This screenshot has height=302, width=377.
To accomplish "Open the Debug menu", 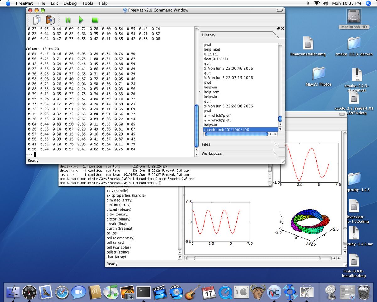I will click(x=70, y=3).
